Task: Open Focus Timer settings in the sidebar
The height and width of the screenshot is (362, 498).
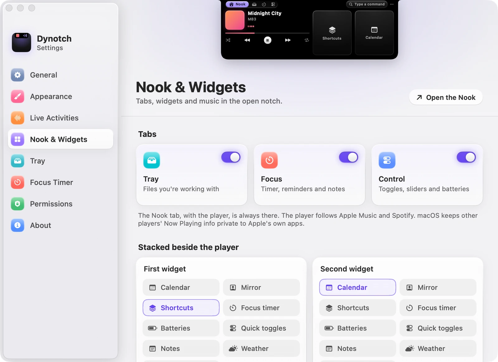Action: (61, 182)
